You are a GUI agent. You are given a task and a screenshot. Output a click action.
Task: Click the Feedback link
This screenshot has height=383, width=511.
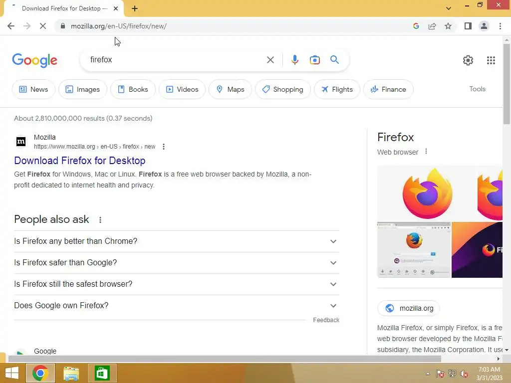point(326,320)
